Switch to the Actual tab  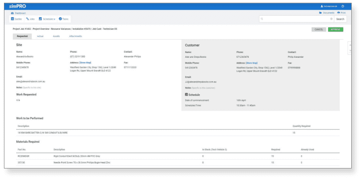point(40,36)
